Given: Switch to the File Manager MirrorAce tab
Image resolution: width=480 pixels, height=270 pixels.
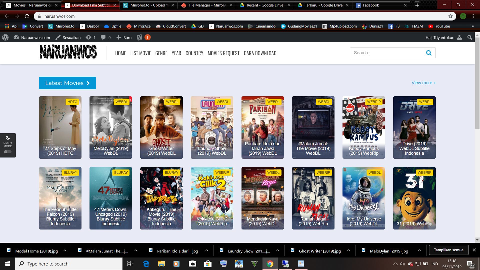Looking at the screenshot, I should point(207,5).
